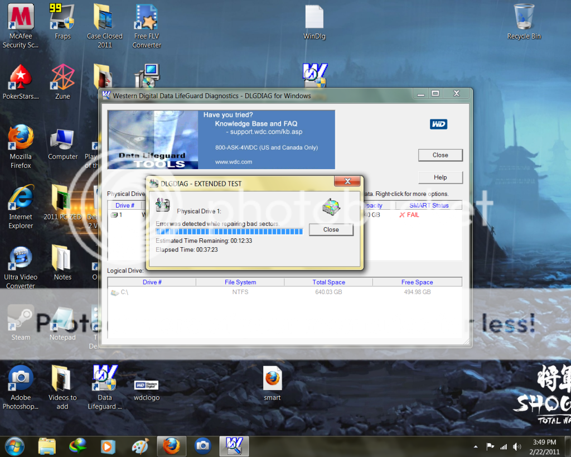Select the wdclogo image file

pyautogui.click(x=147, y=390)
